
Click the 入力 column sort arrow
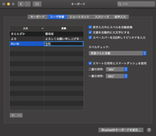coord(42,28)
